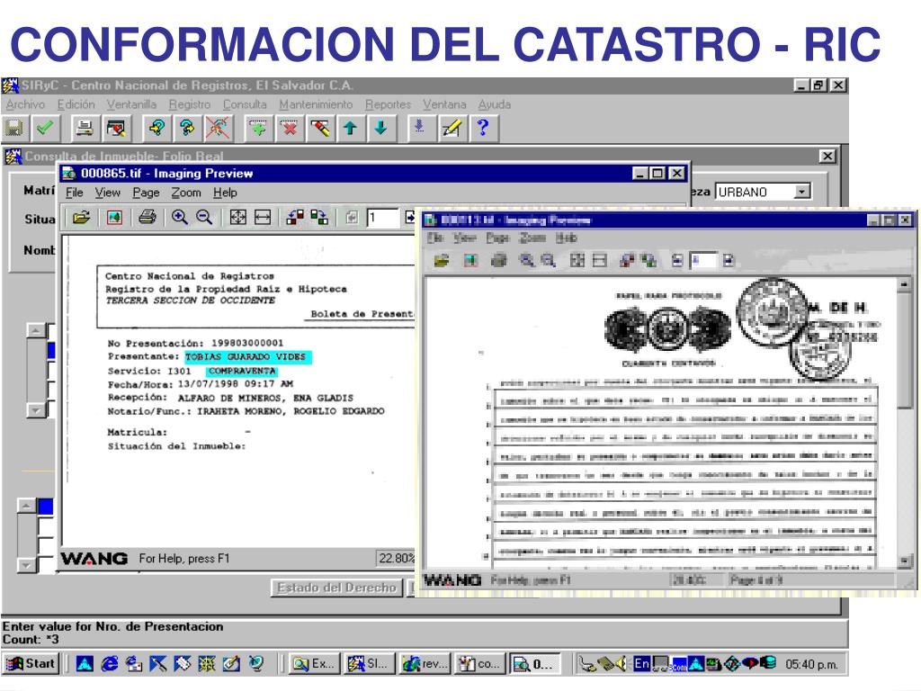Click the page number field in 000865.tif preview

click(382, 218)
